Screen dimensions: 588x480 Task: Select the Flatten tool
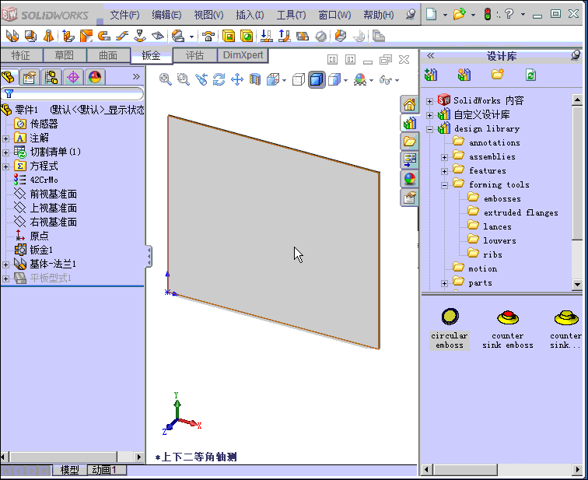click(x=303, y=36)
